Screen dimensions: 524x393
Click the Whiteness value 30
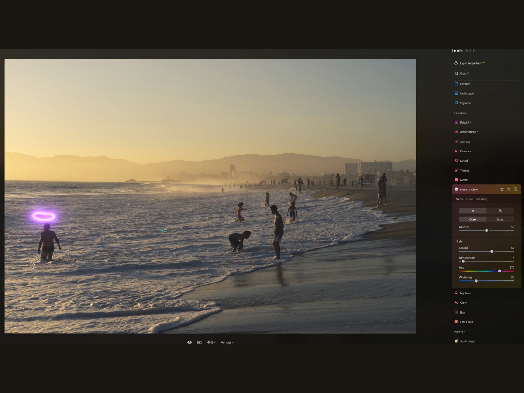[513, 277]
